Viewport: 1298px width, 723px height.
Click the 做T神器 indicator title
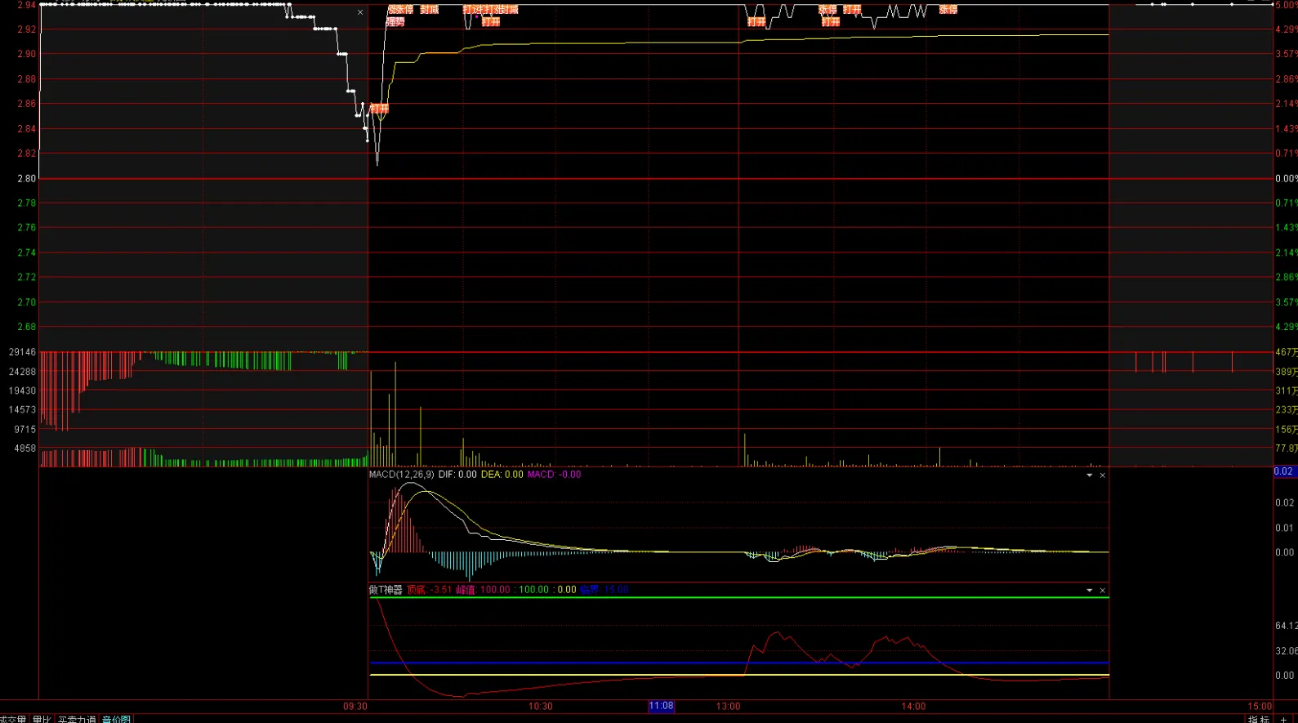click(386, 590)
